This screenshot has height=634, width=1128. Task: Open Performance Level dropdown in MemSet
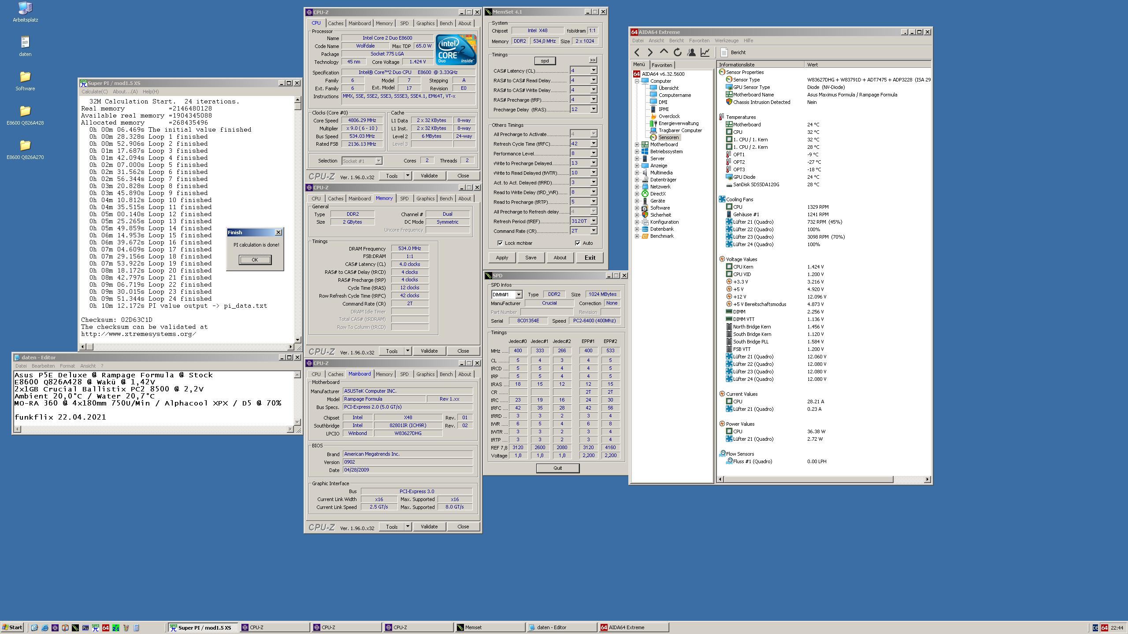pos(594,153)
